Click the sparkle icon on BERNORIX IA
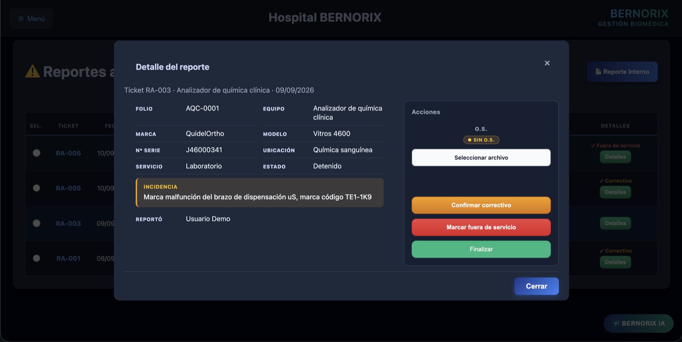Viewport: 682px width, 342px height. point(616,323)
